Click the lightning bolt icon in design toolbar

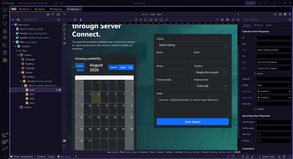(217, 20)
